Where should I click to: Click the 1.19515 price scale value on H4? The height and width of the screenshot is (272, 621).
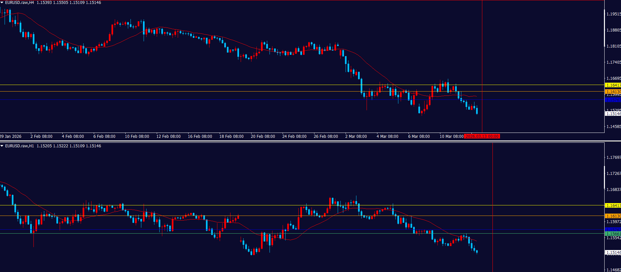pos(613,14)
